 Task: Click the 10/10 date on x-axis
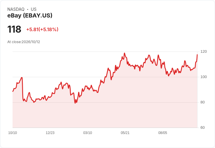click(x=13, y=133)
